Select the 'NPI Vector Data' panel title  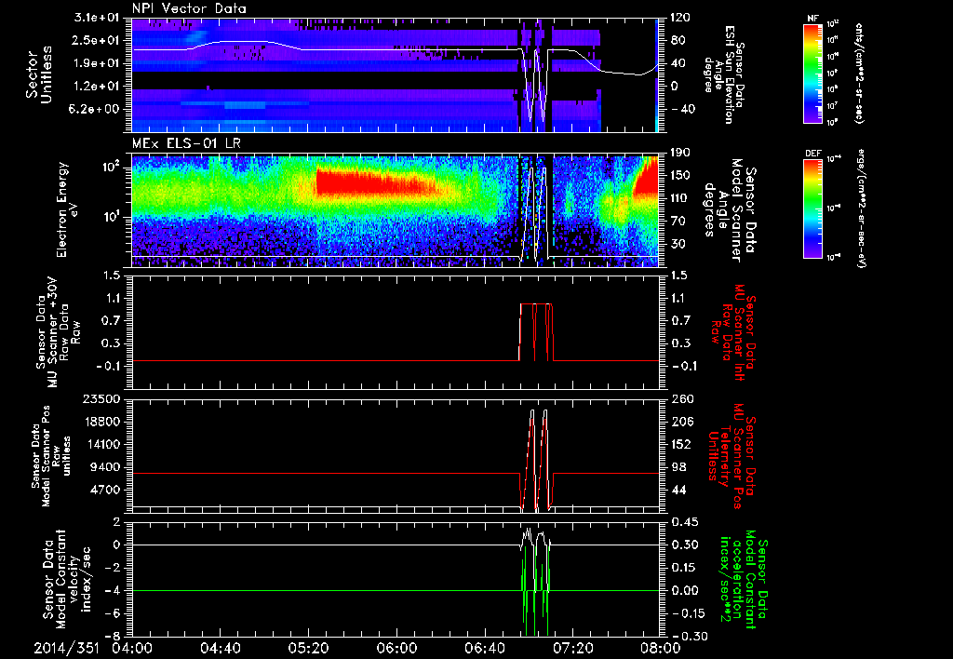[189, 9]
